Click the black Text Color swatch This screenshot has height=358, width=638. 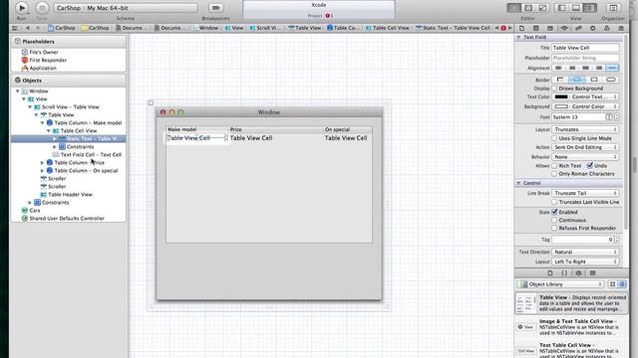[561, 96]
